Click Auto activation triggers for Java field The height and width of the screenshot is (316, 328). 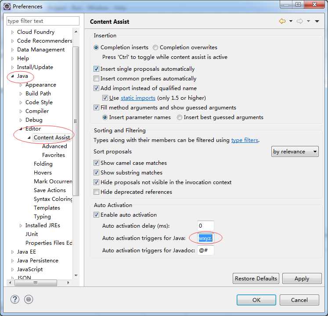tap(205, 238)
